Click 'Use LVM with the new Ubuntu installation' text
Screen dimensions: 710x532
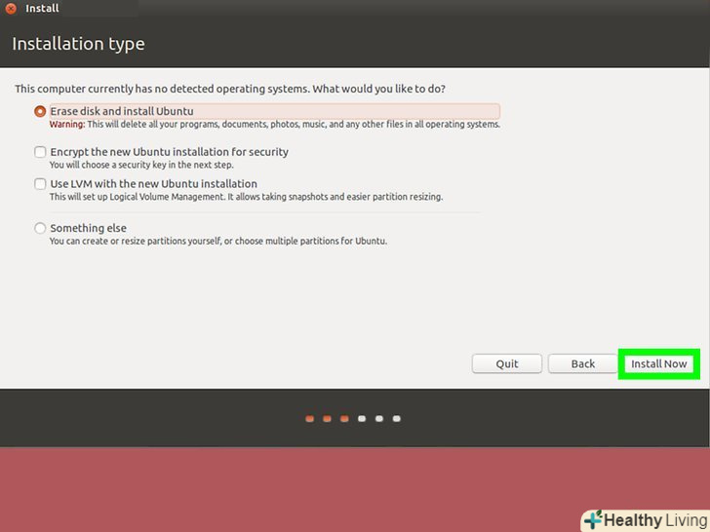[x=153, y=183]
